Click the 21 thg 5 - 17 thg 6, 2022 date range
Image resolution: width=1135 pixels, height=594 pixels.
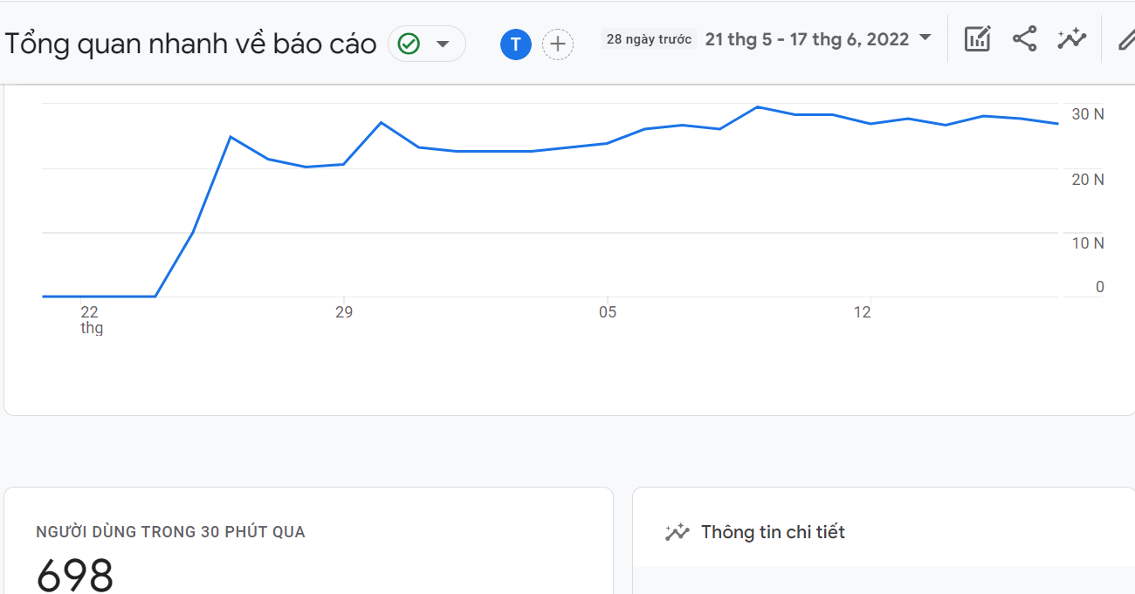click(806, 39)
